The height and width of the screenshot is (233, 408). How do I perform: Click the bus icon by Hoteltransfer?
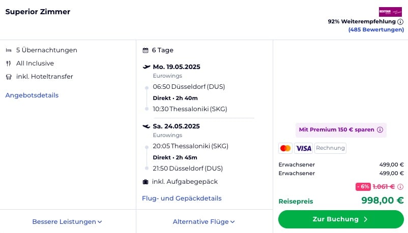pos(9,77)
